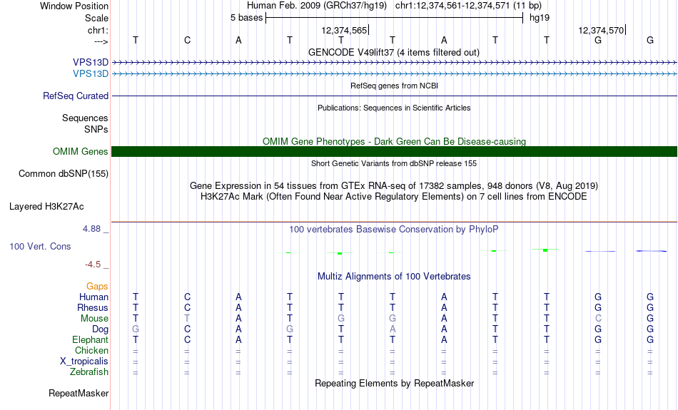This screenshot has height=410, width=678.
Task: Click the RefSeq Curated intron line
Action: coord(395,96)
